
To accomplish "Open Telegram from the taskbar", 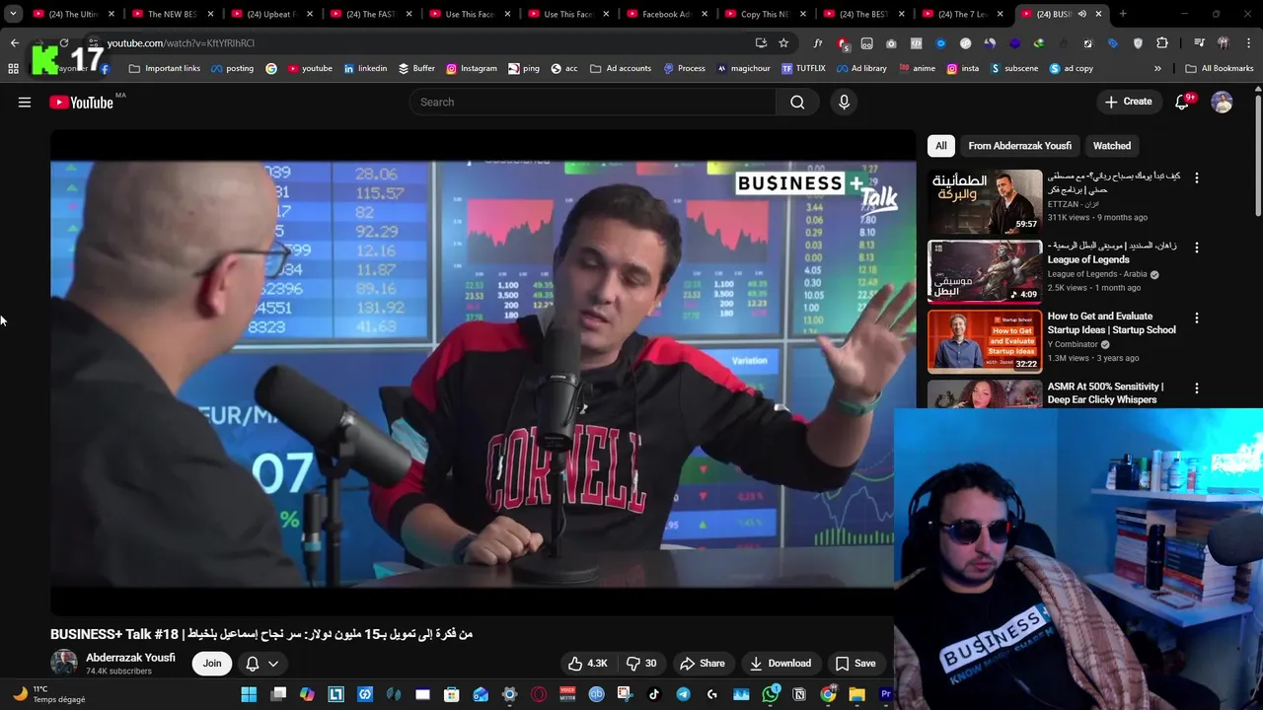I will [x=683, y=694].
